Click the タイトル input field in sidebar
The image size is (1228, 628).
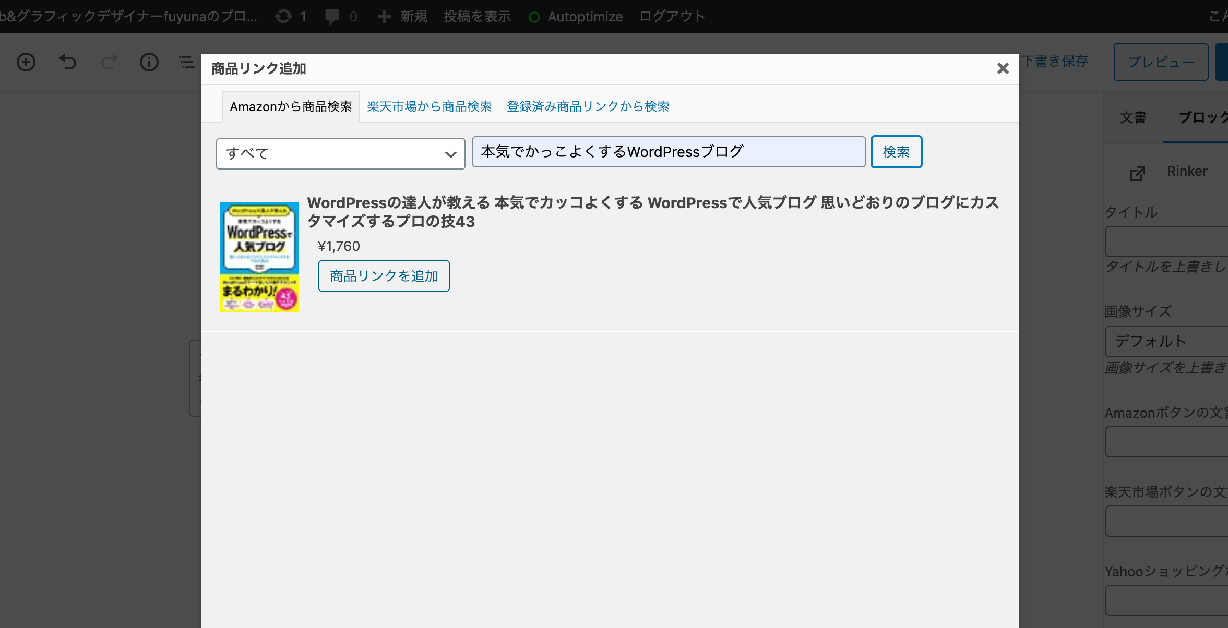click(x=1166, y=241)
